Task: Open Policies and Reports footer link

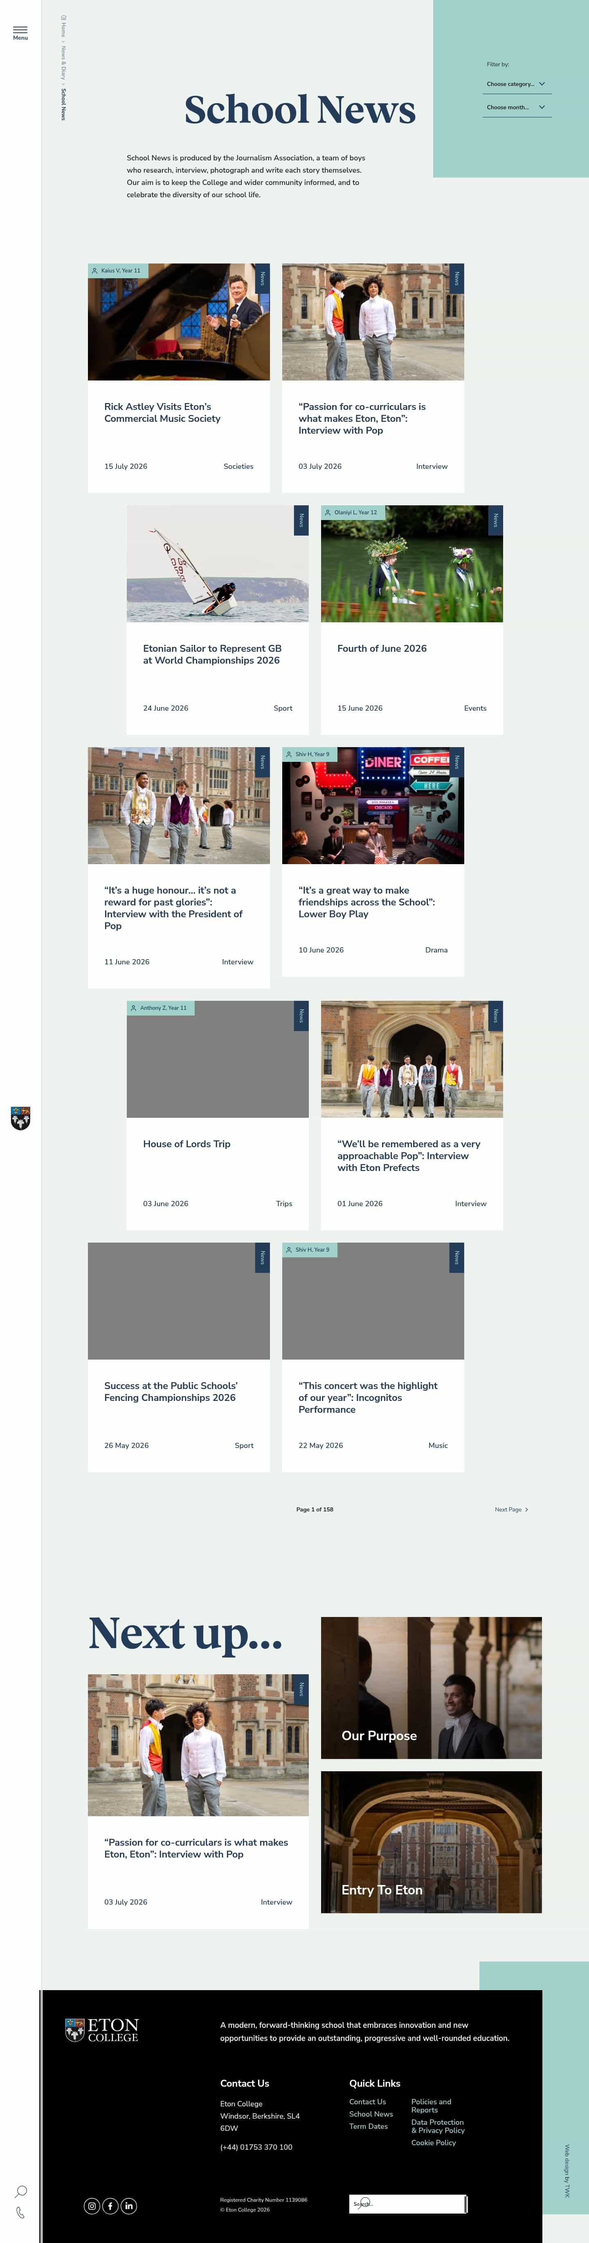Action: 432,2106
